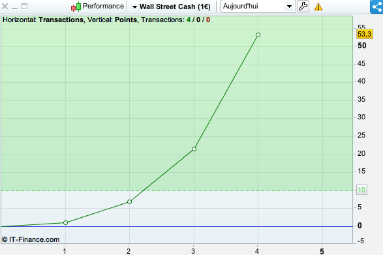Click x-axis tick label 5

coord(322,251)
